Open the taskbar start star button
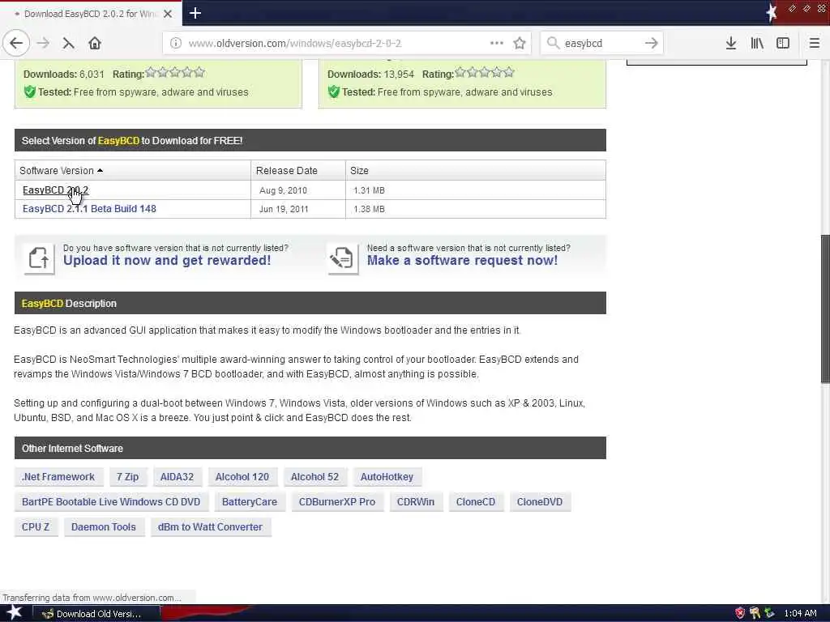This screenshot has width=830, height=622. click(x=14, y=612)
